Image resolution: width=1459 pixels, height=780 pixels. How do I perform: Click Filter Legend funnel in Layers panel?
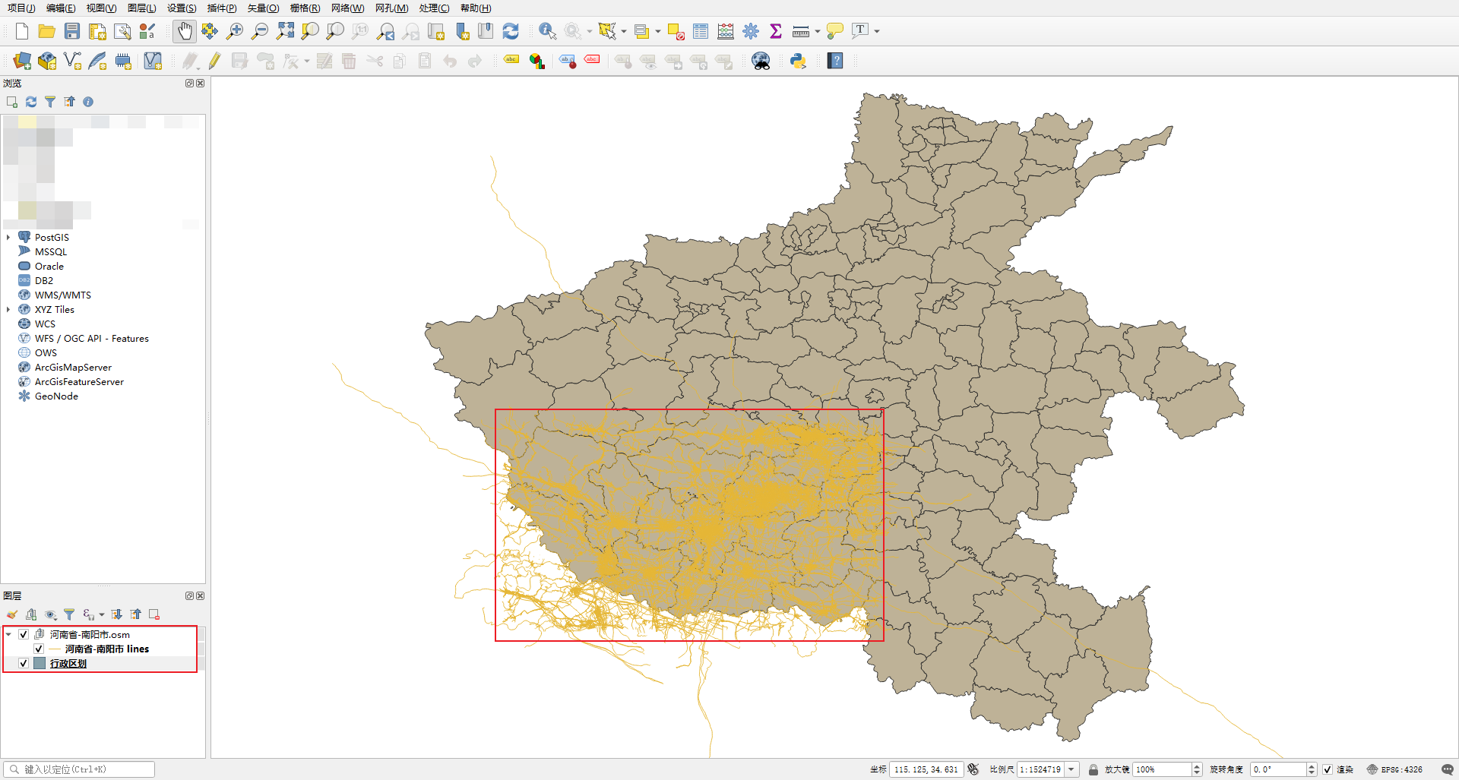(69, 614)
